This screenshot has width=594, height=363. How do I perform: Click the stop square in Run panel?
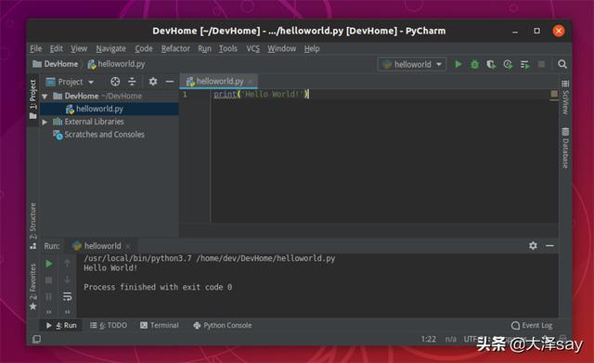click(49, 280)
